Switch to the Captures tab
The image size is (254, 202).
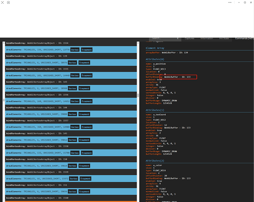pyautogui.click(x=189, y=38)
